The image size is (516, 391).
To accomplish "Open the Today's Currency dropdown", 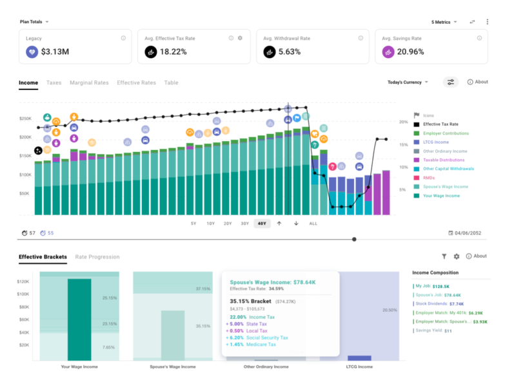I will pyautogui.click(x=407, y=82).
